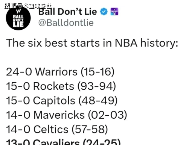This screenshot has width=189, height=145.
Task: Open the @Balldontlie handle link
Action: [x=66, y=23]
